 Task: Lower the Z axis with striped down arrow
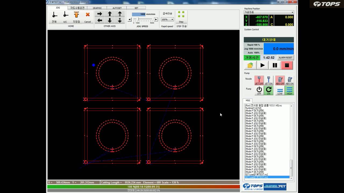120,20
